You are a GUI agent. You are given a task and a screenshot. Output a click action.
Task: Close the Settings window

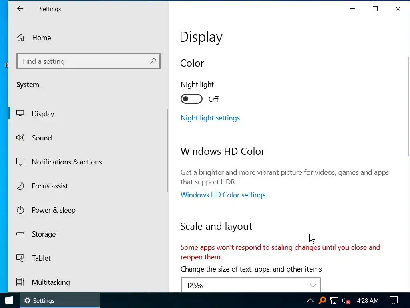pos(398,9)
